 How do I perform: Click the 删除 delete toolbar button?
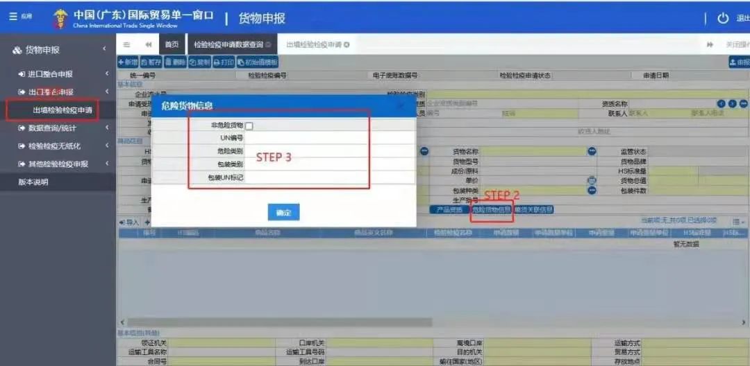coord(175,62)
